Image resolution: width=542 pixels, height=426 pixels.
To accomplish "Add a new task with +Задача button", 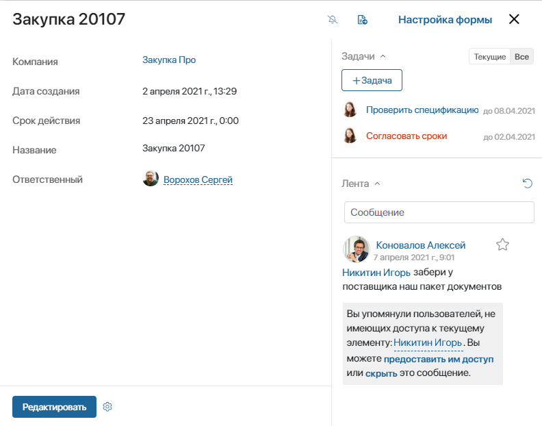I will coord(372,80).
